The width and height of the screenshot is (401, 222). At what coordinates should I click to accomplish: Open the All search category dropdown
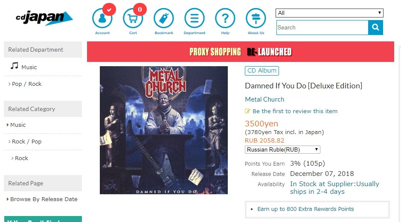tap(329, 13)
